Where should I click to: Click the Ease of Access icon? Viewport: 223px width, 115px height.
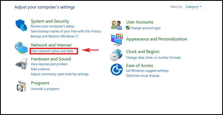click(x=117, y=69)
